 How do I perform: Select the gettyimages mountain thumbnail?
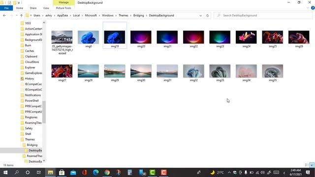point(62,37)
